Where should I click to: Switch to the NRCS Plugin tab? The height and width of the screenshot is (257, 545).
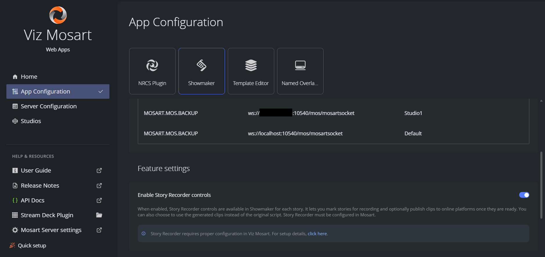point(152,71)
